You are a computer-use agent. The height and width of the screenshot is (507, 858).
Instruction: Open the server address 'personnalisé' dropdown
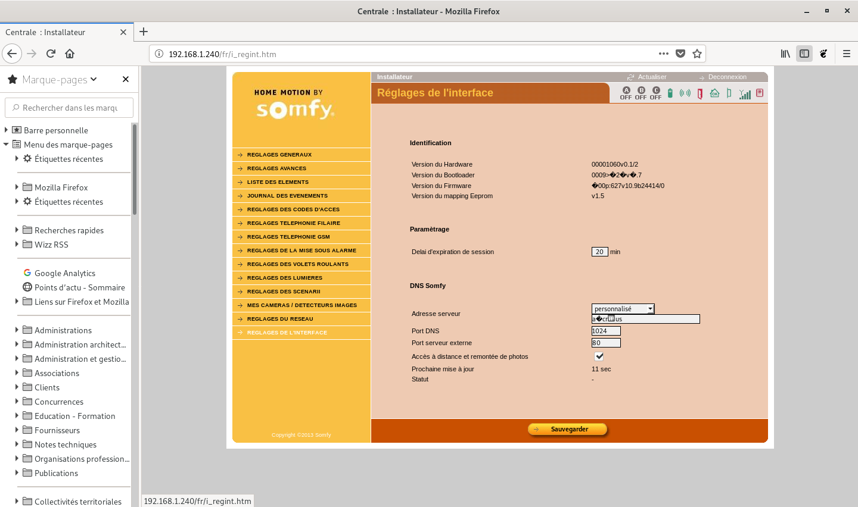[x=623, y=309]
